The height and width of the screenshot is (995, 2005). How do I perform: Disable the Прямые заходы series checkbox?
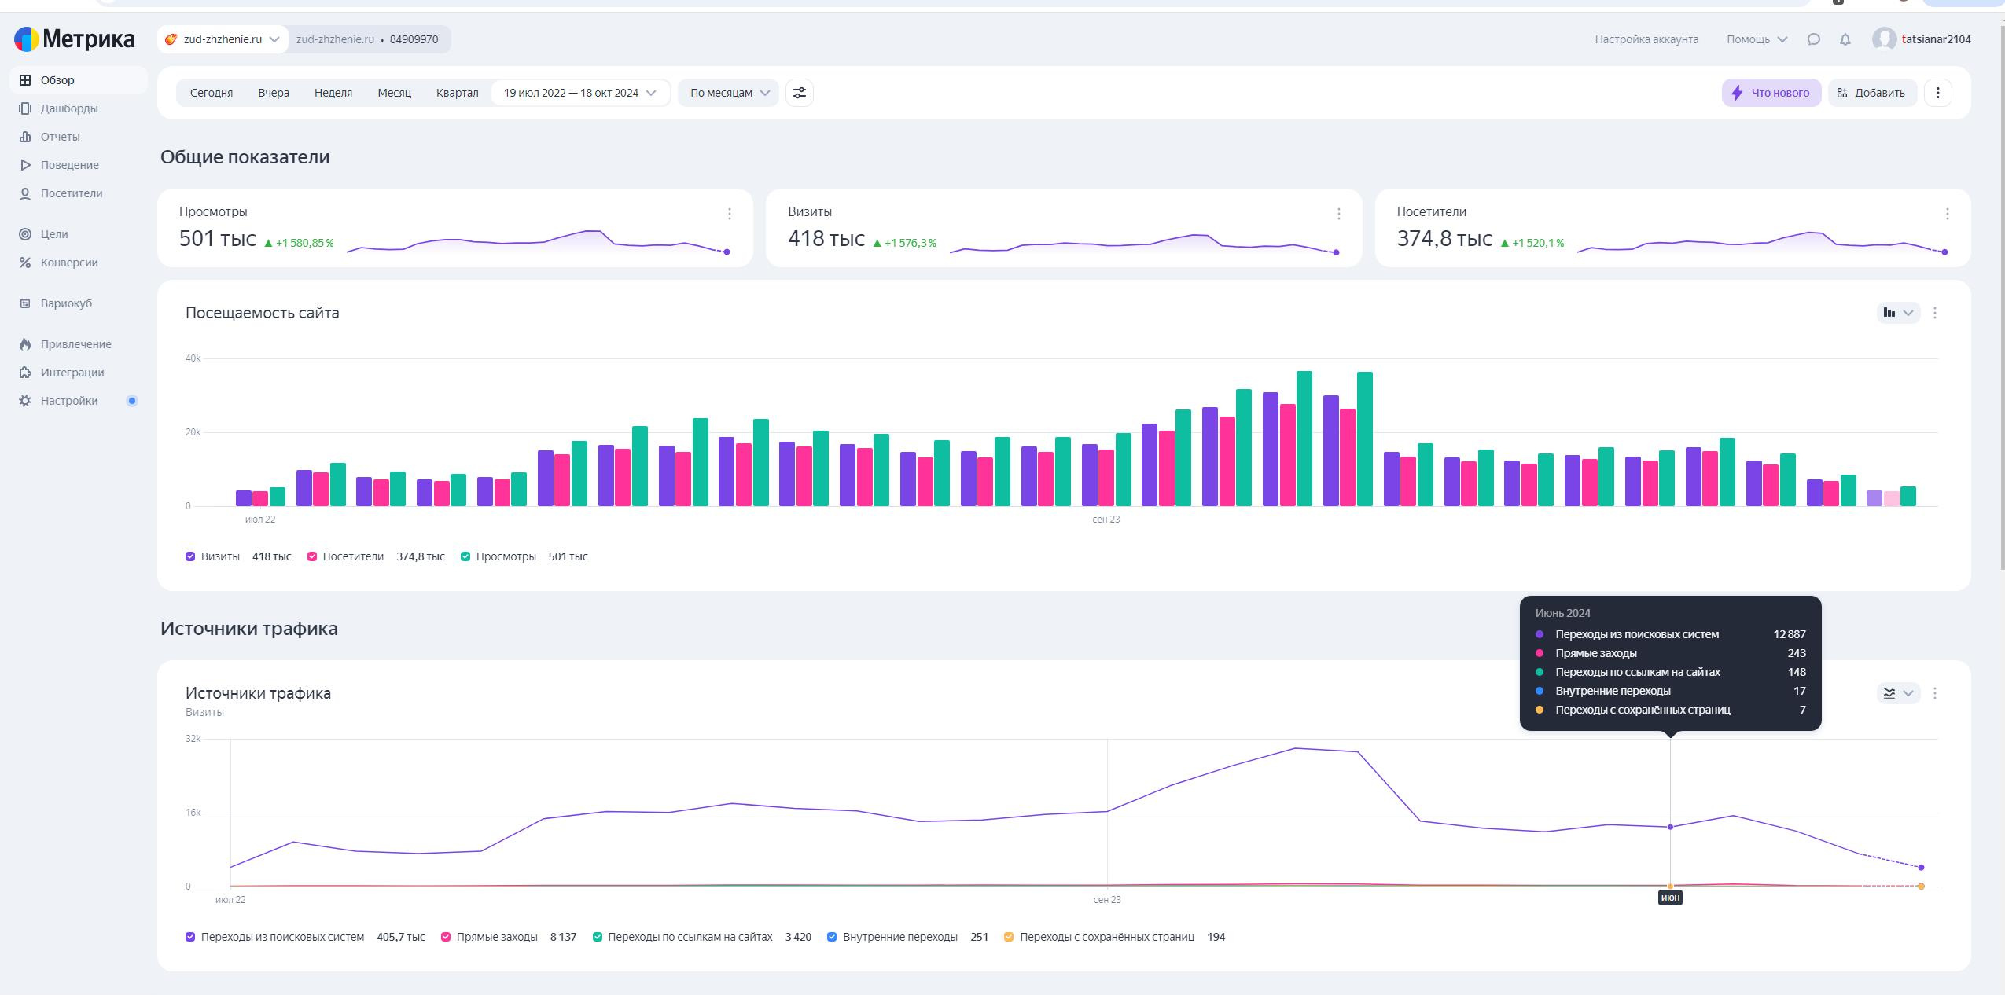(x=446, y=937)
